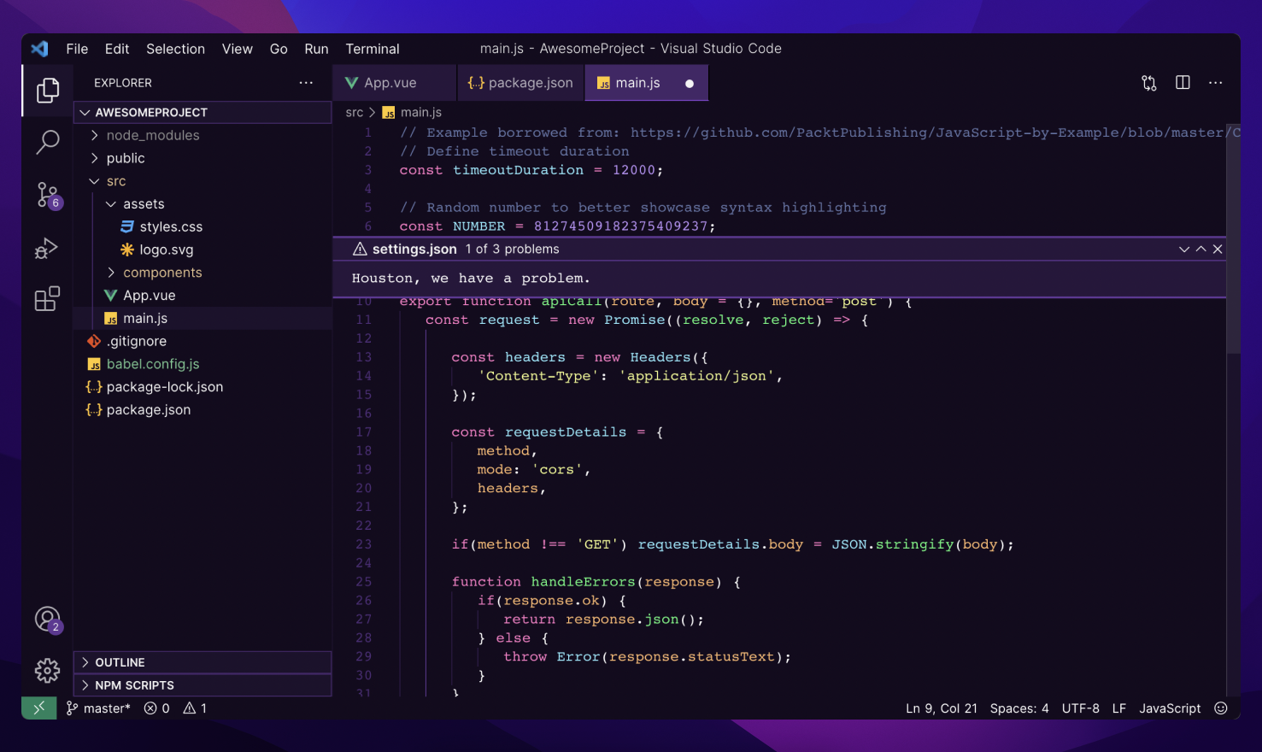Click the master* branch status item
This screenshot has width=1262, height=752.
tap(99, 708)
